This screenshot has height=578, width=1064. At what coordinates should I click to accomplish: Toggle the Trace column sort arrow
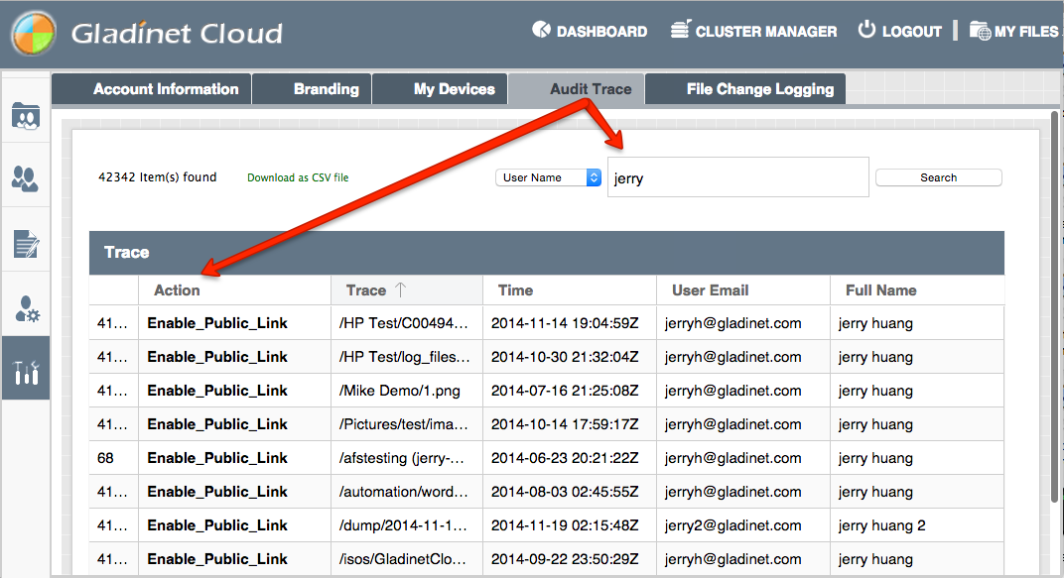coord(400,290)
